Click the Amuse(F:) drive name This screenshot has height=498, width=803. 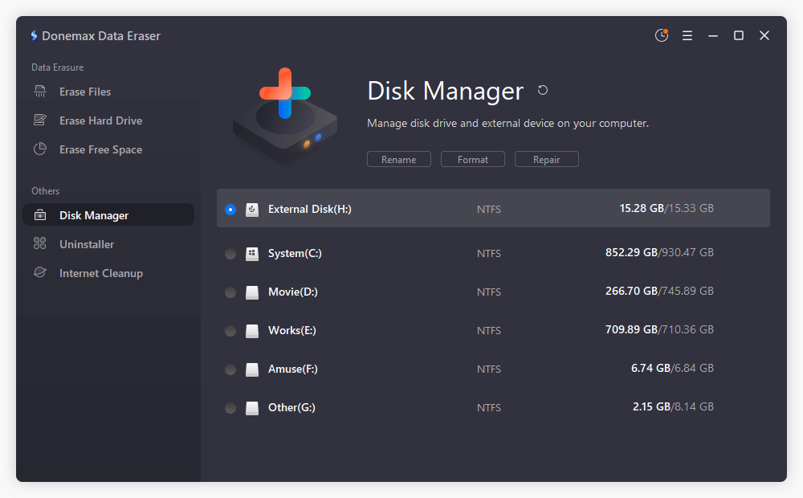click(x=293, y=369)
